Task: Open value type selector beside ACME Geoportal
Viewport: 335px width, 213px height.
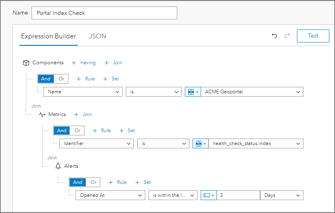Action: tap(192, 92)
